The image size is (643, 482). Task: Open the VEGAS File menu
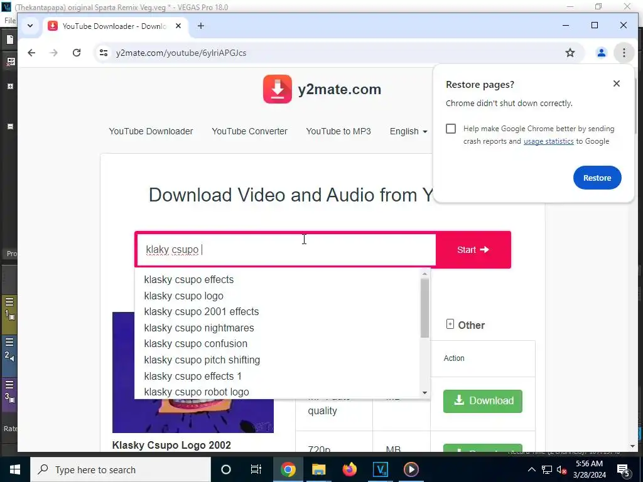(10, 21)
